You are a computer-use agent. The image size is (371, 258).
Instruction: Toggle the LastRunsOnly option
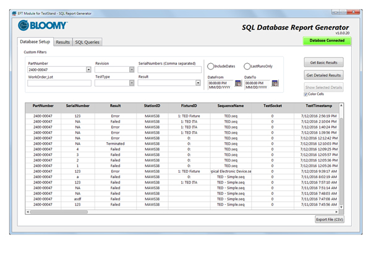247,66
